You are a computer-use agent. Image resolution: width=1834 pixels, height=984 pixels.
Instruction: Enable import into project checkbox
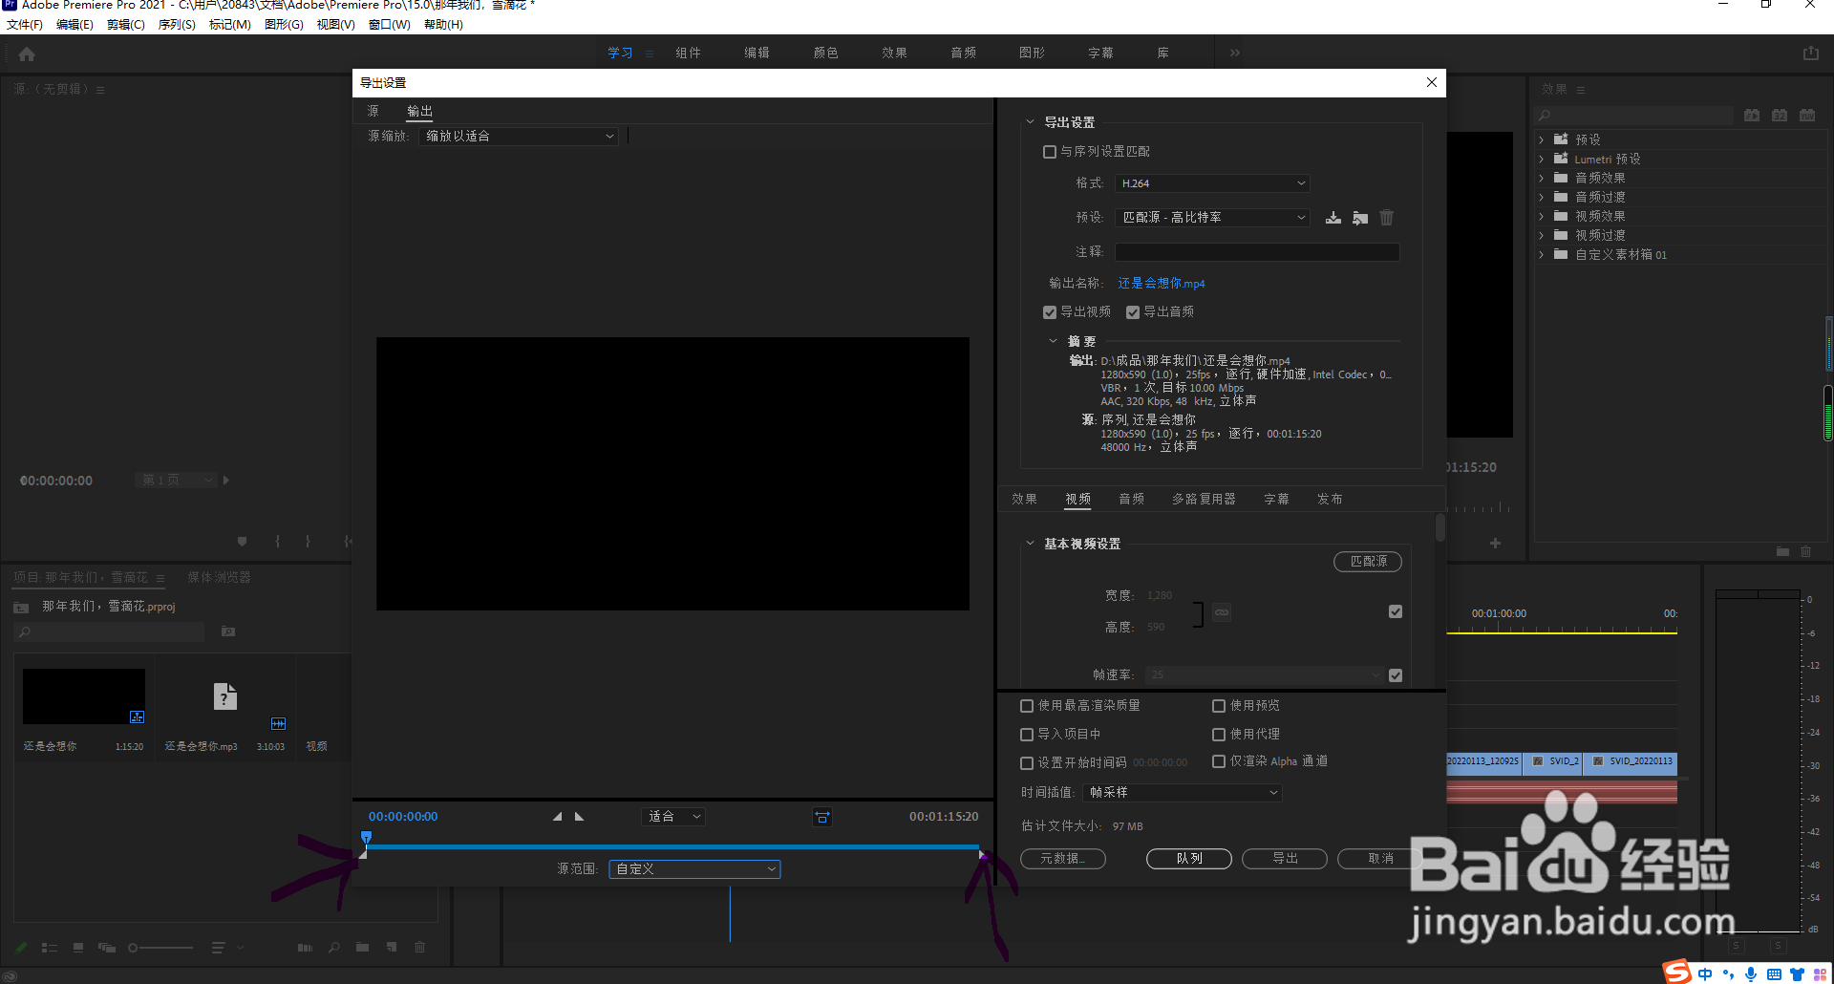click(1027, 735)
